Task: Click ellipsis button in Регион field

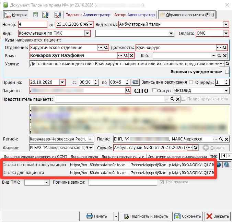Action: (91, 139)
